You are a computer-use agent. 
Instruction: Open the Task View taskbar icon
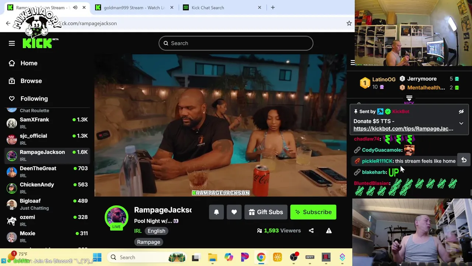[x=195, y=257]
